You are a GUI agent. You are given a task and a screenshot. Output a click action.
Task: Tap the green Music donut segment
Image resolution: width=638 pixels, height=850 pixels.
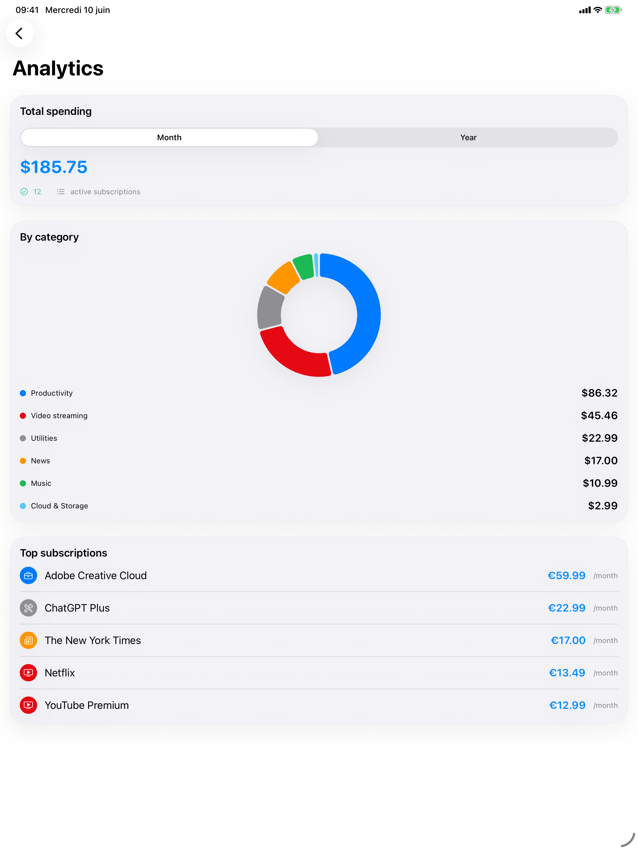304,266
